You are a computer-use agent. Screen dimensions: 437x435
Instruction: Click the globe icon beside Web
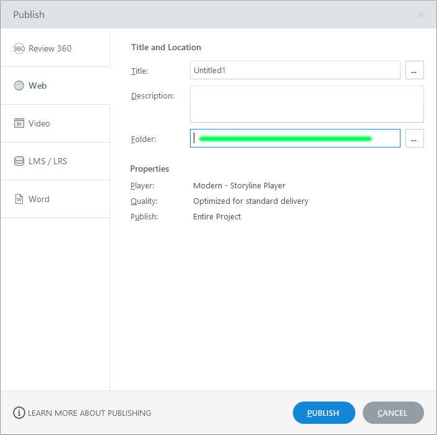pyautogui.click(x=19, y=86)
